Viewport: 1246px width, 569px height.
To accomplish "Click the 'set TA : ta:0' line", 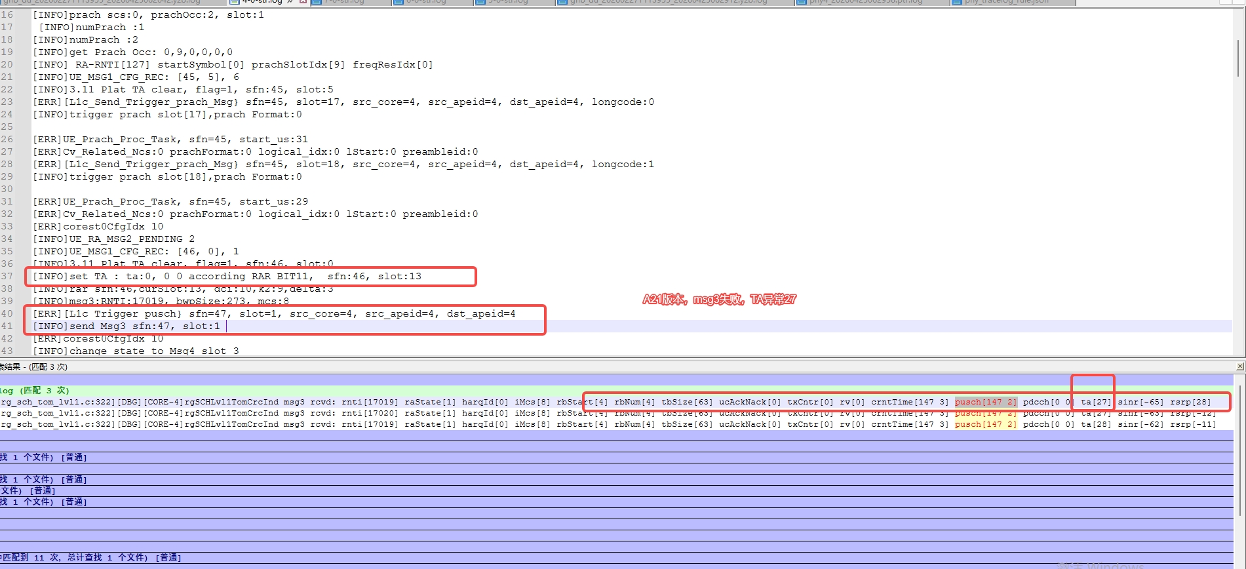I will 227,276.
